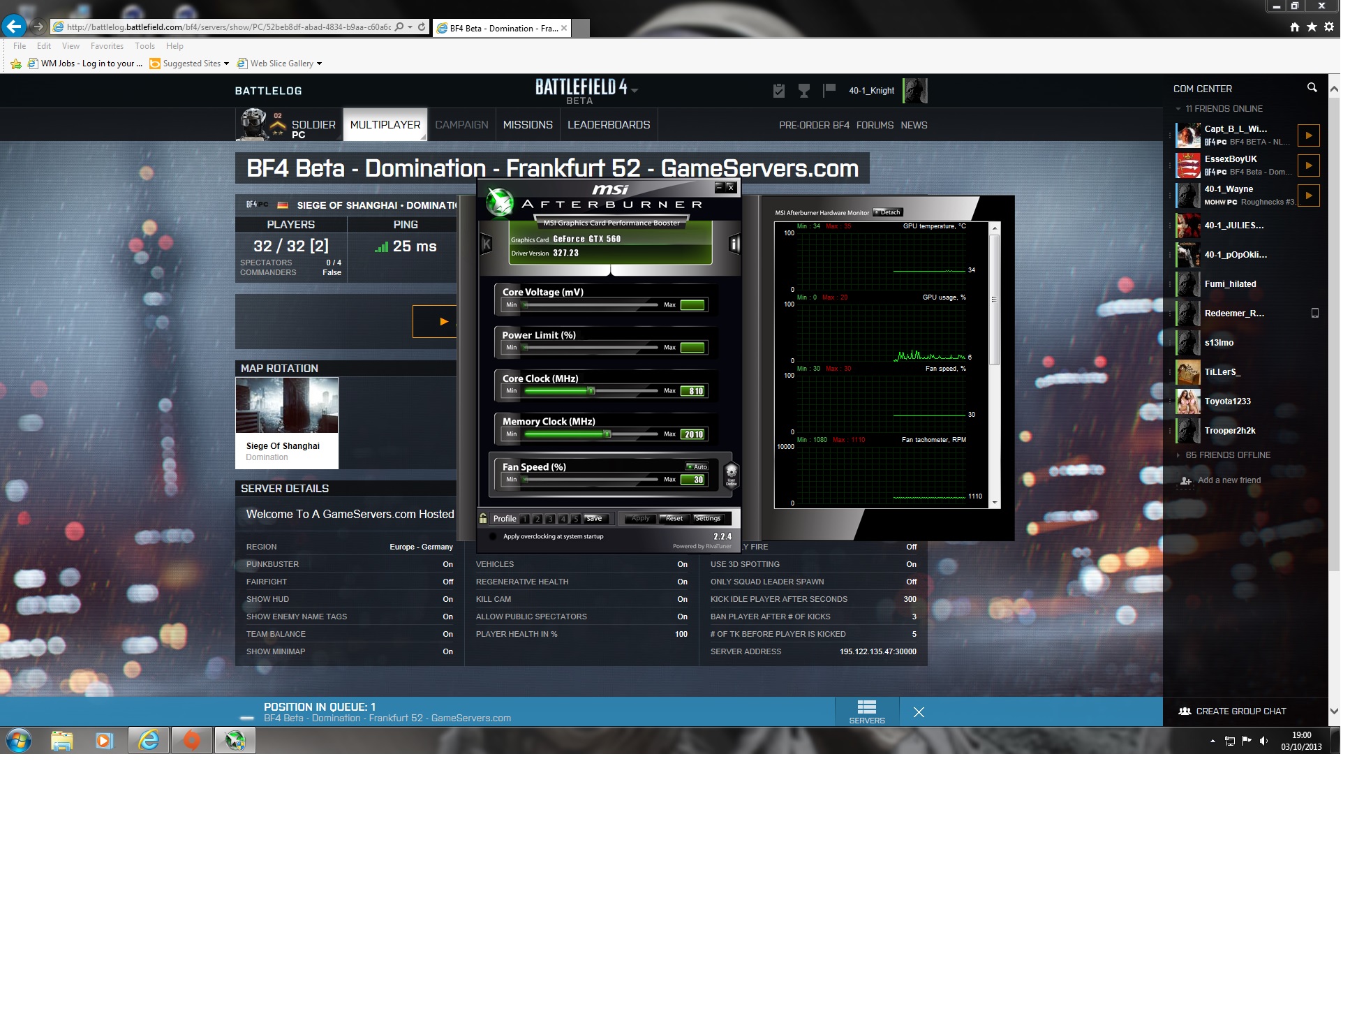Open the Battlefield 4 game selector dropdown

click(x=634, y=90)
